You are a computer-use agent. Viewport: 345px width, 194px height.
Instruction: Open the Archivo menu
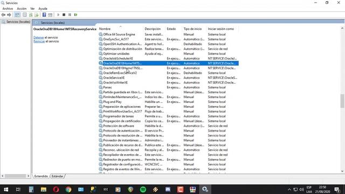click(8, 9)
